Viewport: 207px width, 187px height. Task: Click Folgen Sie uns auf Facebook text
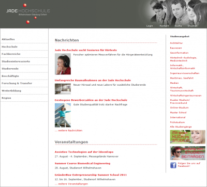189,165
